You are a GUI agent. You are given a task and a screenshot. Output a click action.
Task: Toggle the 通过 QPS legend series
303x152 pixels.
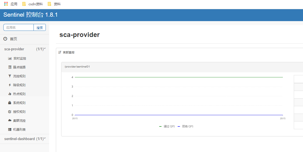pyautogui.click(x=167, y=126)
